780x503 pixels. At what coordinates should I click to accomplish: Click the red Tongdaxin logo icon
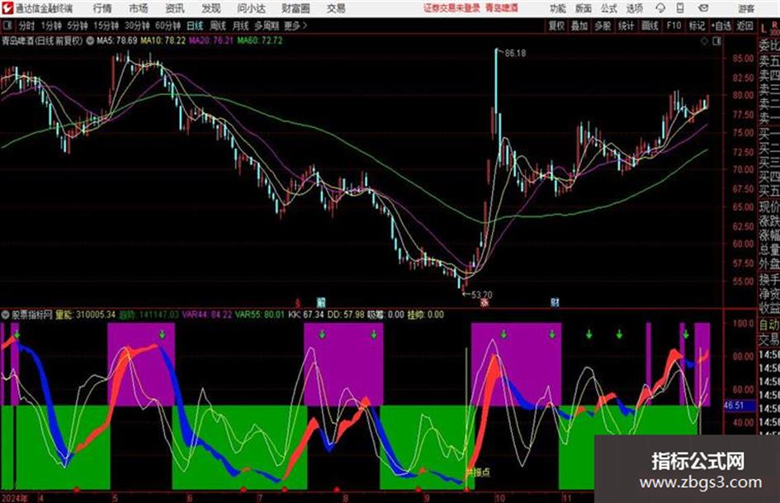(x=7, y=8)
